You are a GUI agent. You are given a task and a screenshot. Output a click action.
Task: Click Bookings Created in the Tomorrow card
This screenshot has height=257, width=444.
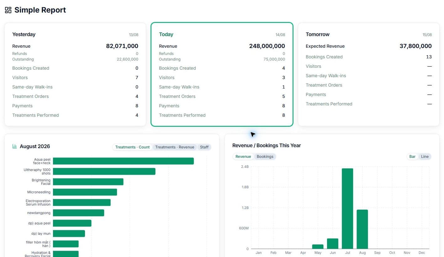pyautogui.click(x=324, y=57)
